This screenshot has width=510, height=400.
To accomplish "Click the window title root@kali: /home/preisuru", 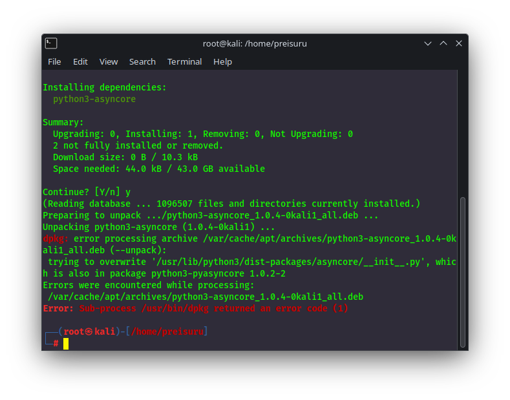I will [x=255, y=43].
